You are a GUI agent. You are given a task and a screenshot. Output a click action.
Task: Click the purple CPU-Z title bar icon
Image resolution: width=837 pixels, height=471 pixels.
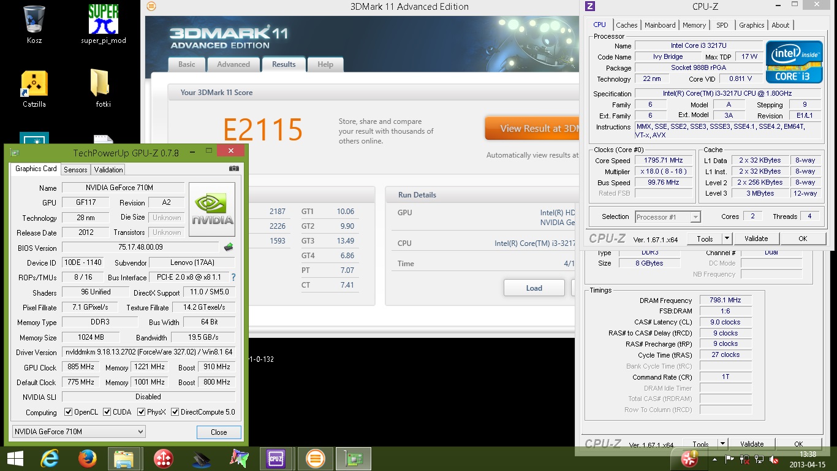[590, 6]
